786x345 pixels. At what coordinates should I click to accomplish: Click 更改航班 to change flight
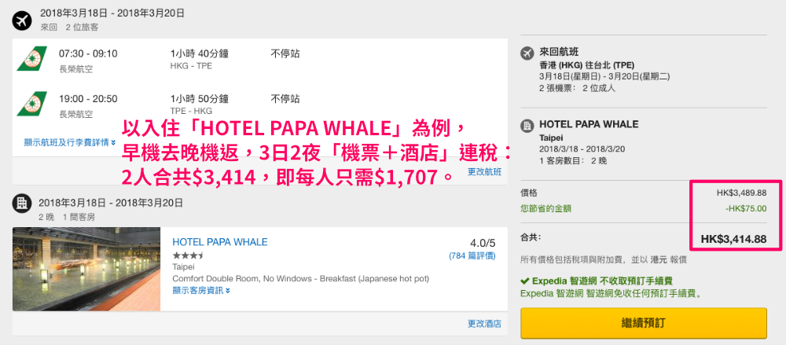pos(484,171)
